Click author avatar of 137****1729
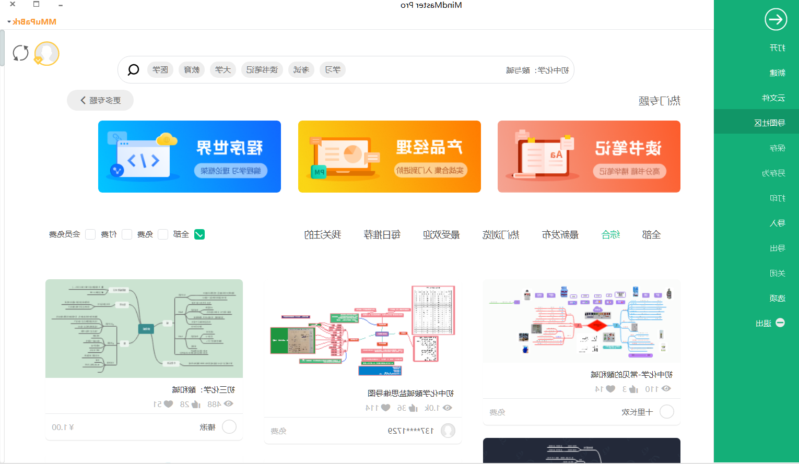The image size is (799, 464). tap(448, 431)
